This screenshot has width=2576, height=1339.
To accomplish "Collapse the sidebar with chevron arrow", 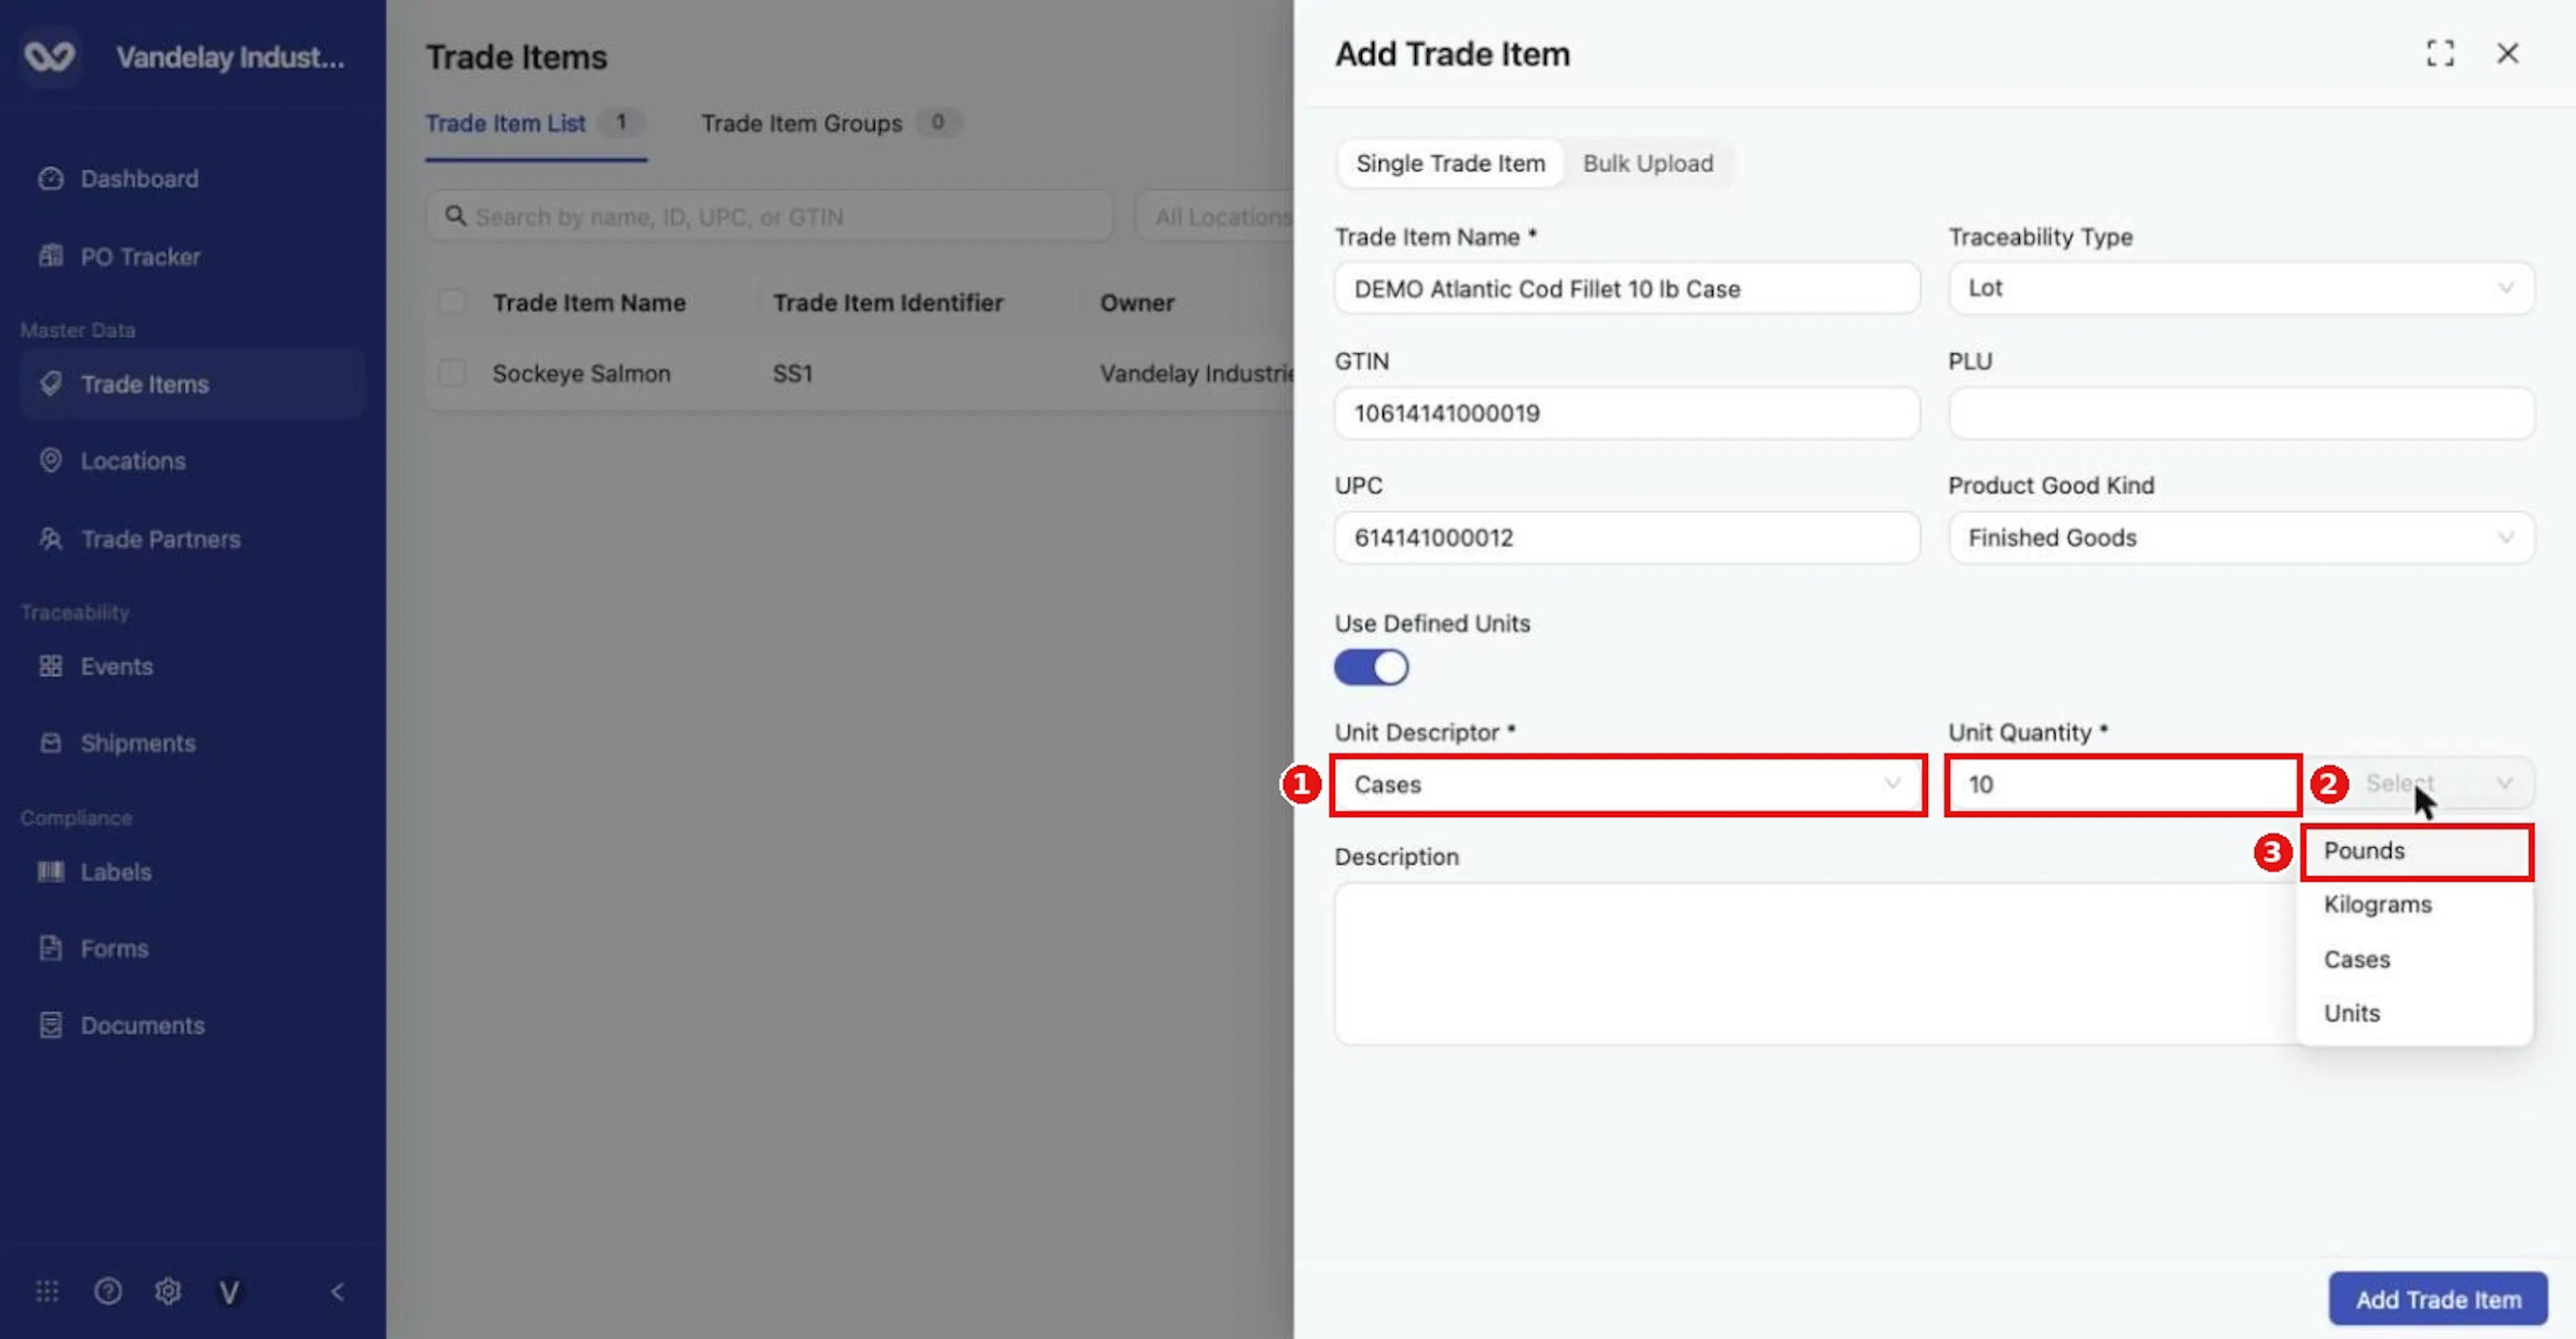I will coord(338,1292).
